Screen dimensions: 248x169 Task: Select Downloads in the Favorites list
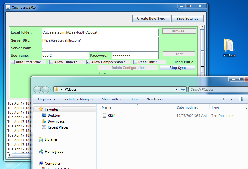(x=56, y=121)
